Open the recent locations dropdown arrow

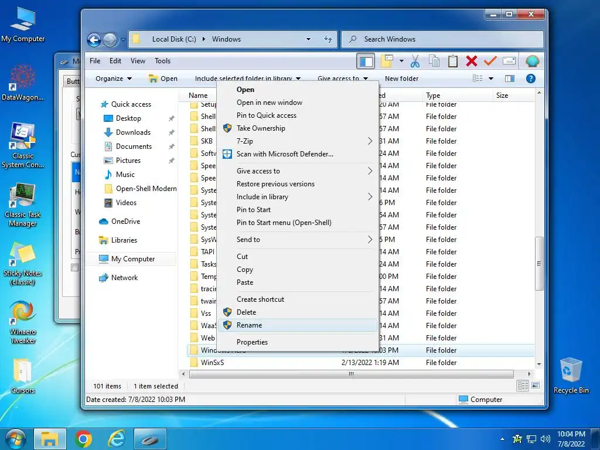pos(123,39)
